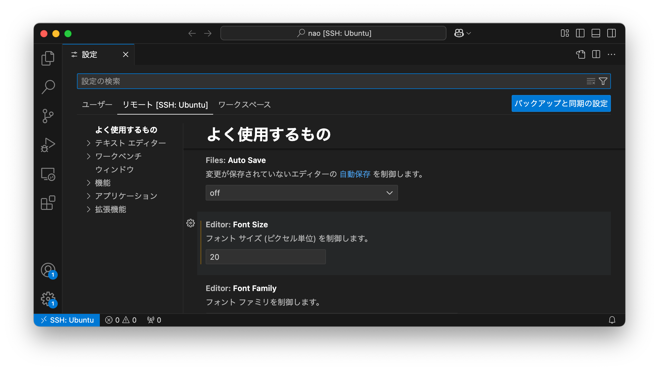This screenshot has width=659, height=371.
Task: Open the Source Control view
Action: [48, 116]
